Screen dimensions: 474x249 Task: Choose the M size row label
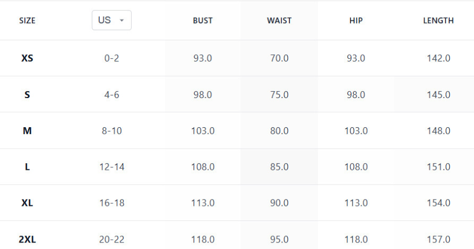tap(27, 131)
